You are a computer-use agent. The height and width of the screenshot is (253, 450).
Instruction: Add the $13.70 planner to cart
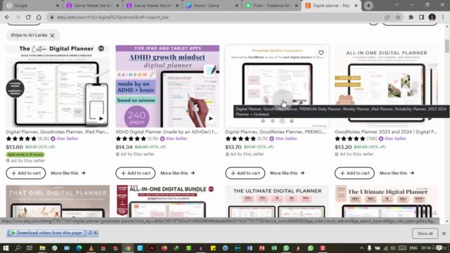pos(245,174)
